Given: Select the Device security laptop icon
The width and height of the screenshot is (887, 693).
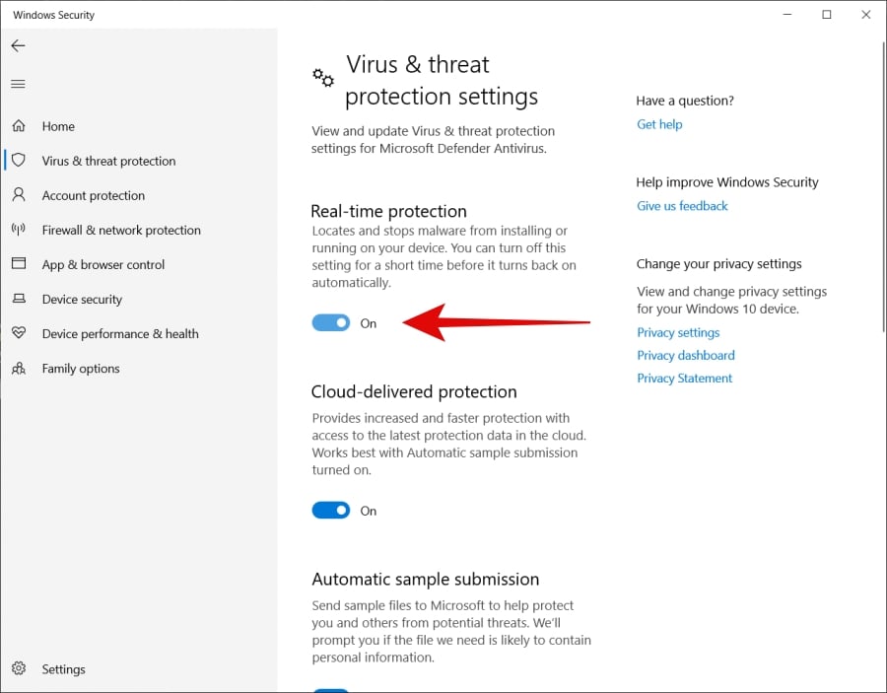Looking at the screenshot, I should [x=19, y=298].
